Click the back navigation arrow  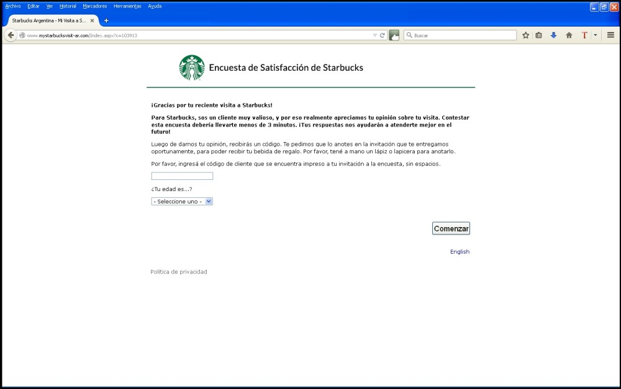11,35
